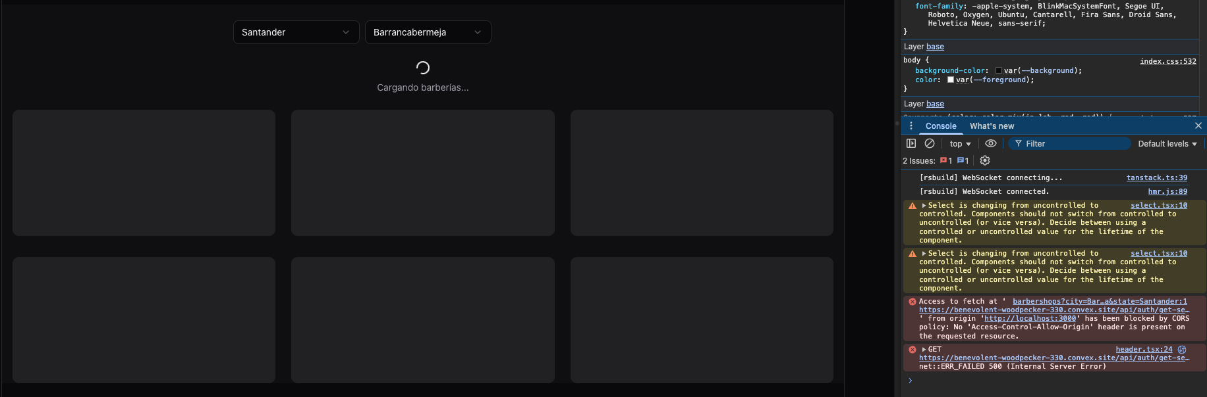
Task: Open the console drawer three-dot menu
Action: (x=911, y=126)
